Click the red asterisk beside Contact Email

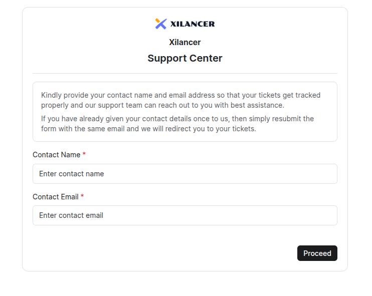point(82,197)
